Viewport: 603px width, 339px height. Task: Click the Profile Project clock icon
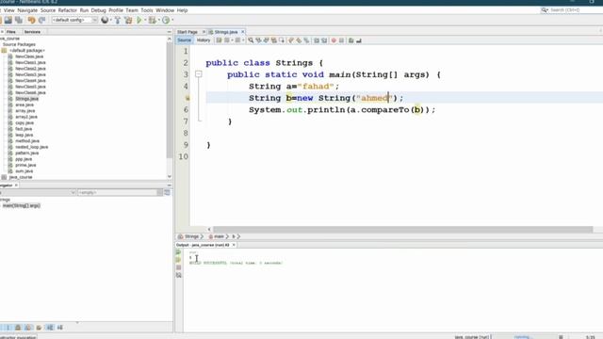pyautogui.click(x=166, y=20)
